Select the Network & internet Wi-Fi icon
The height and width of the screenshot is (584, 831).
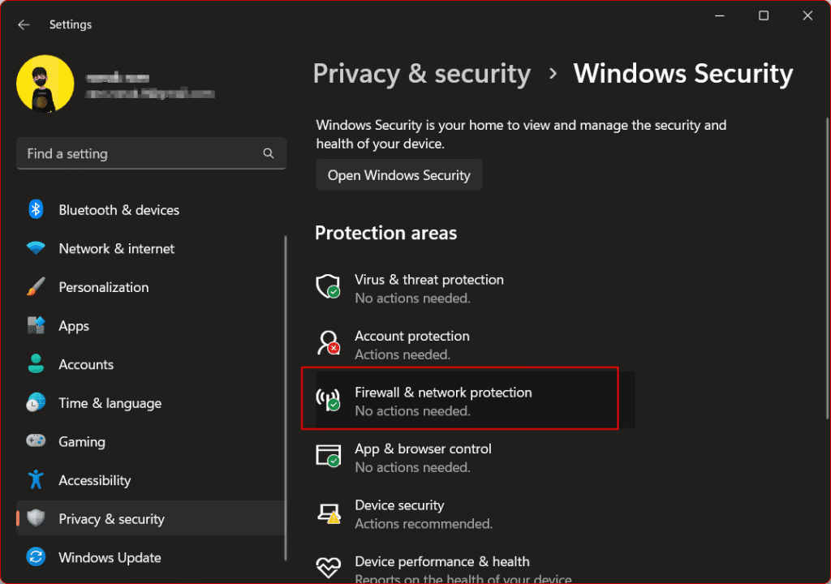pyautogui.click(x=36, y=247)
